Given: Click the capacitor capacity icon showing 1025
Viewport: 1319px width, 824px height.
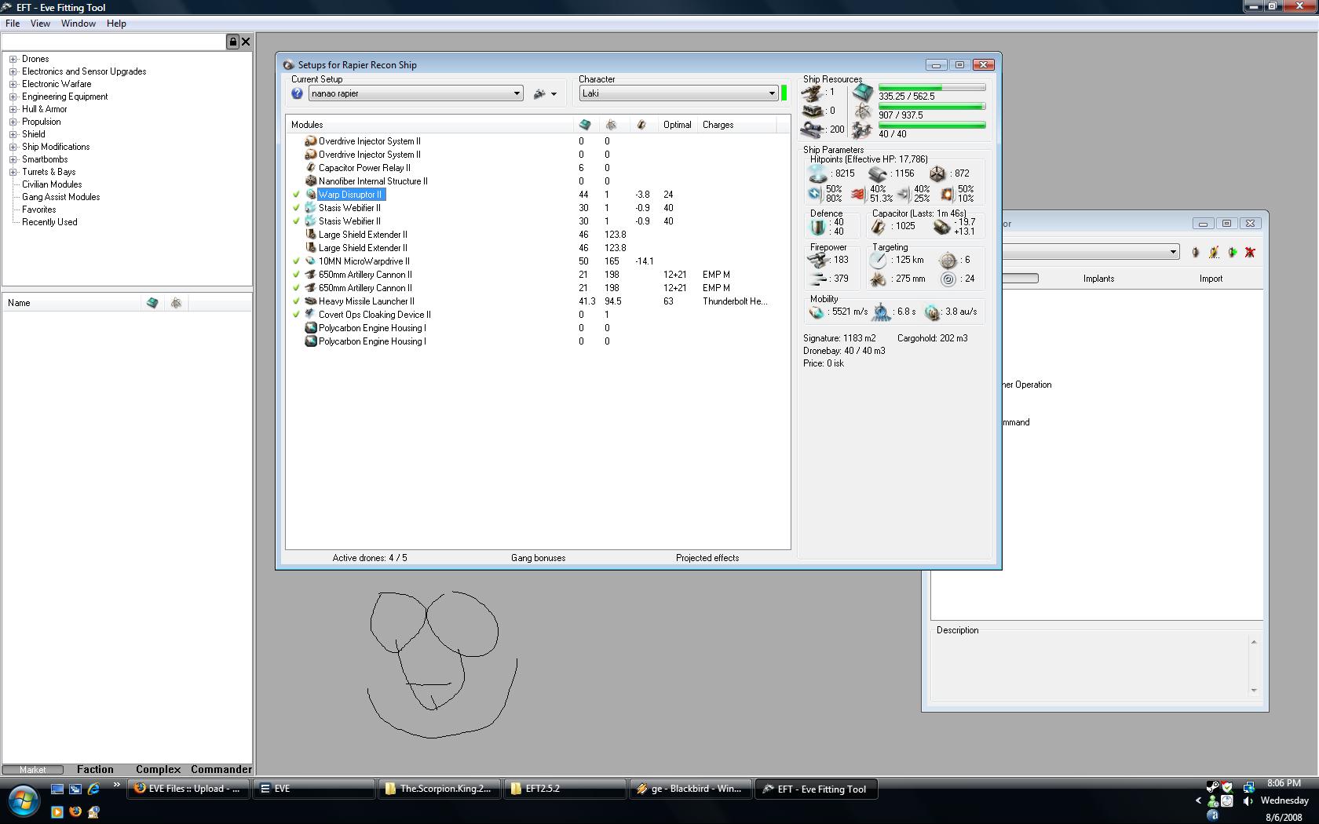Looking at the screenshot, I should click(879, 227).
